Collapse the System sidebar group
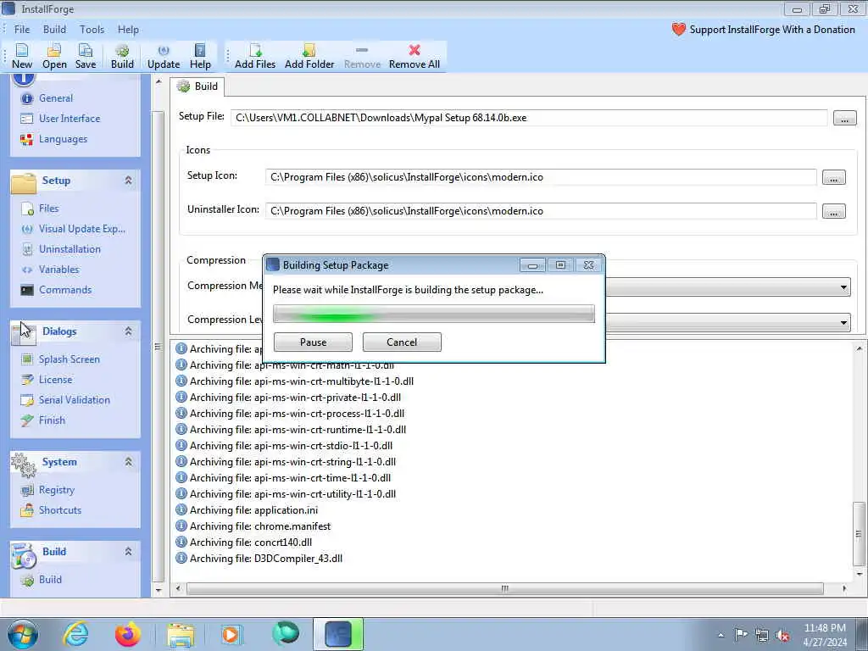Viewport: 868px width, 651px height. (129, 462)
